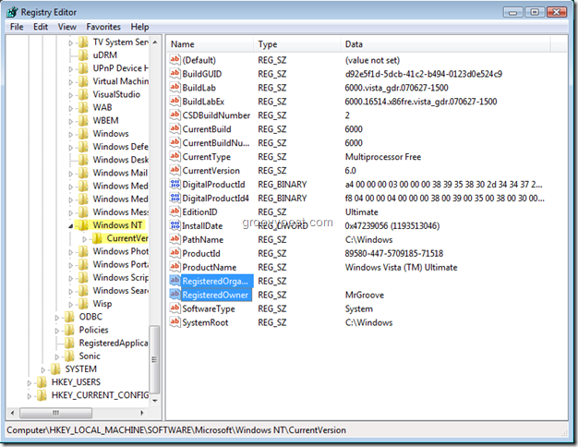Click the ProductId string value icon
Screen dimensions: 578x447
[175, 253]
